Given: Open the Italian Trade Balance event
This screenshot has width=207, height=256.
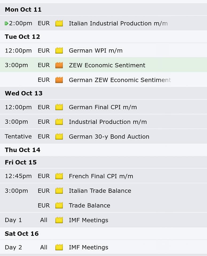Looking at the screenshot, I should coord(100,191).
